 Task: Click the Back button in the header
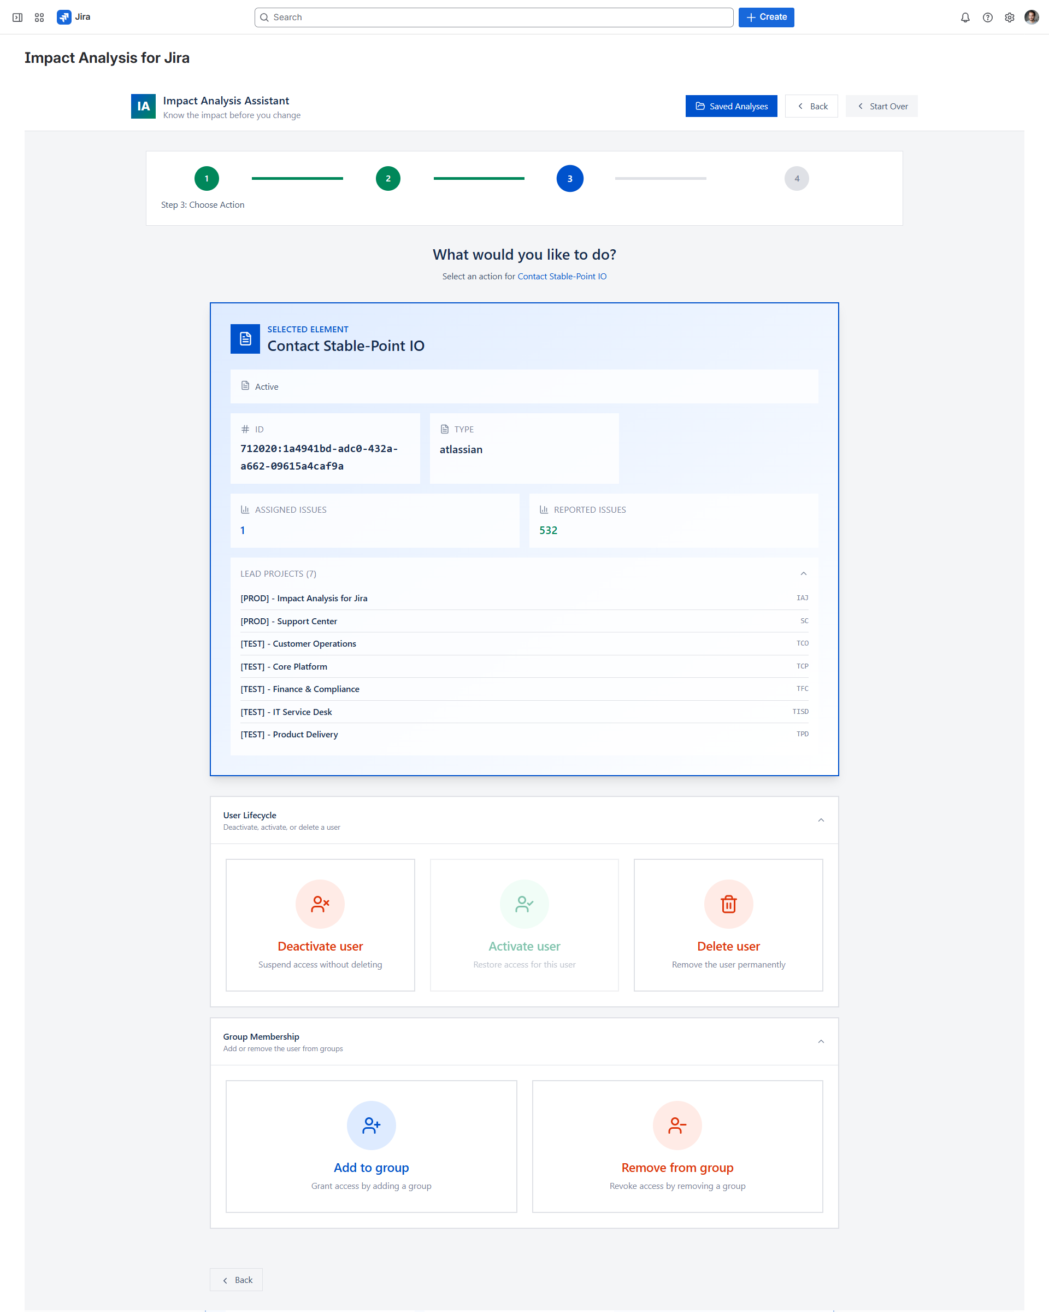811,106
